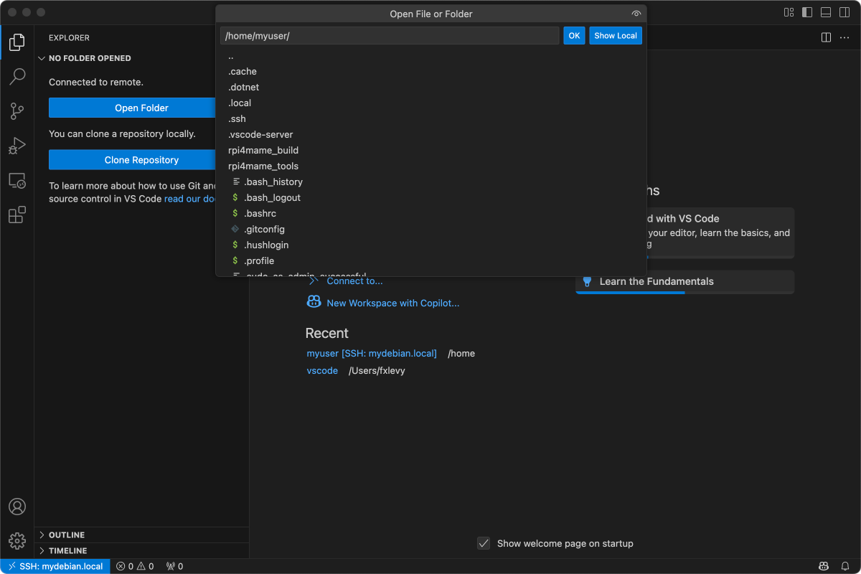Click the OK button in dialog
Screen dimensions: 861x574
pyautogui.click(x=574, y=36)
